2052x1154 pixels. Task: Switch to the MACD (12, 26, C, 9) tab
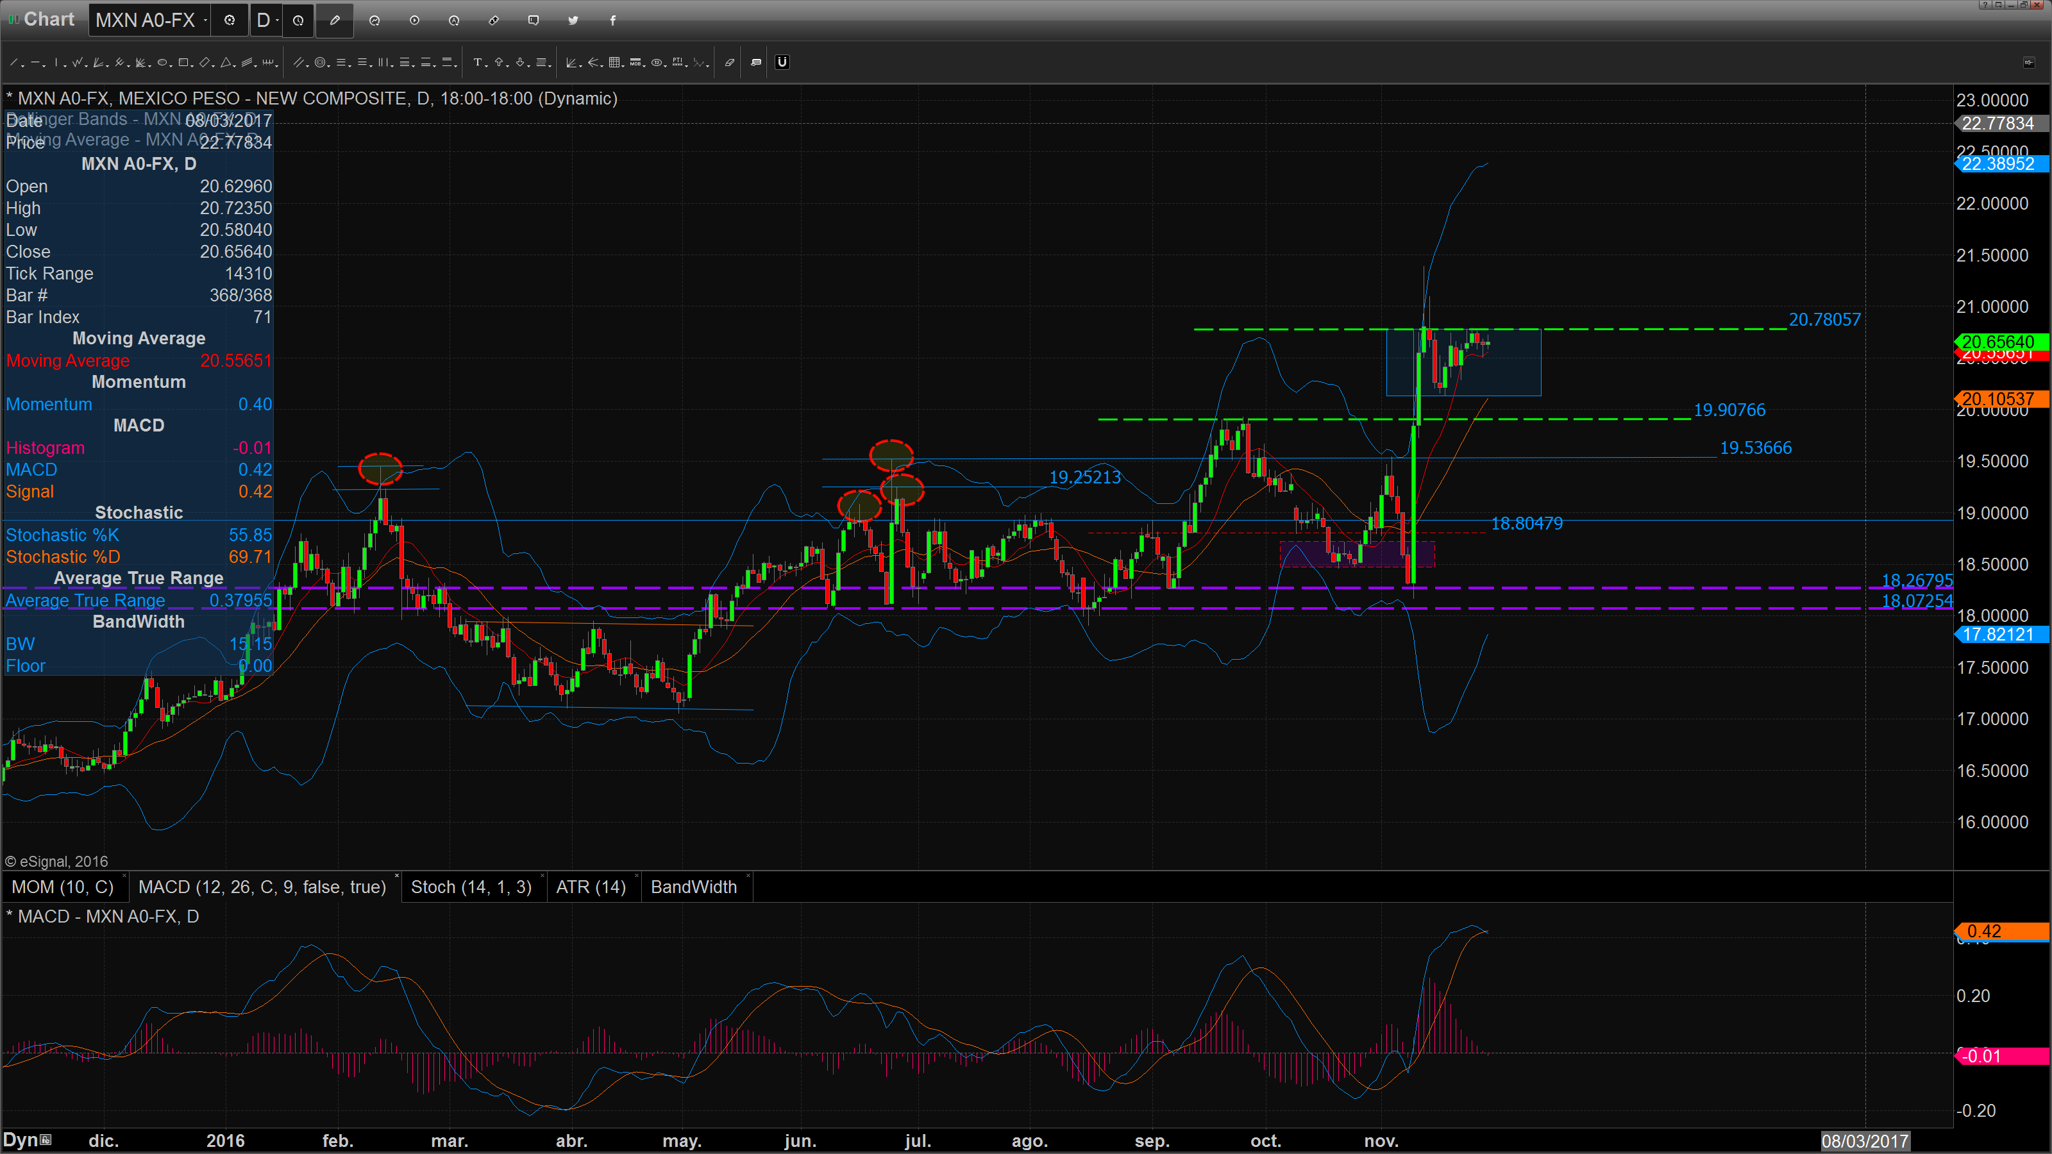(262, 887)
